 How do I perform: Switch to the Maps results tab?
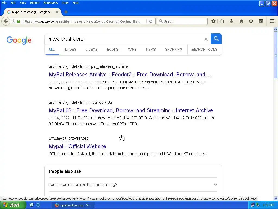(132, 50)
